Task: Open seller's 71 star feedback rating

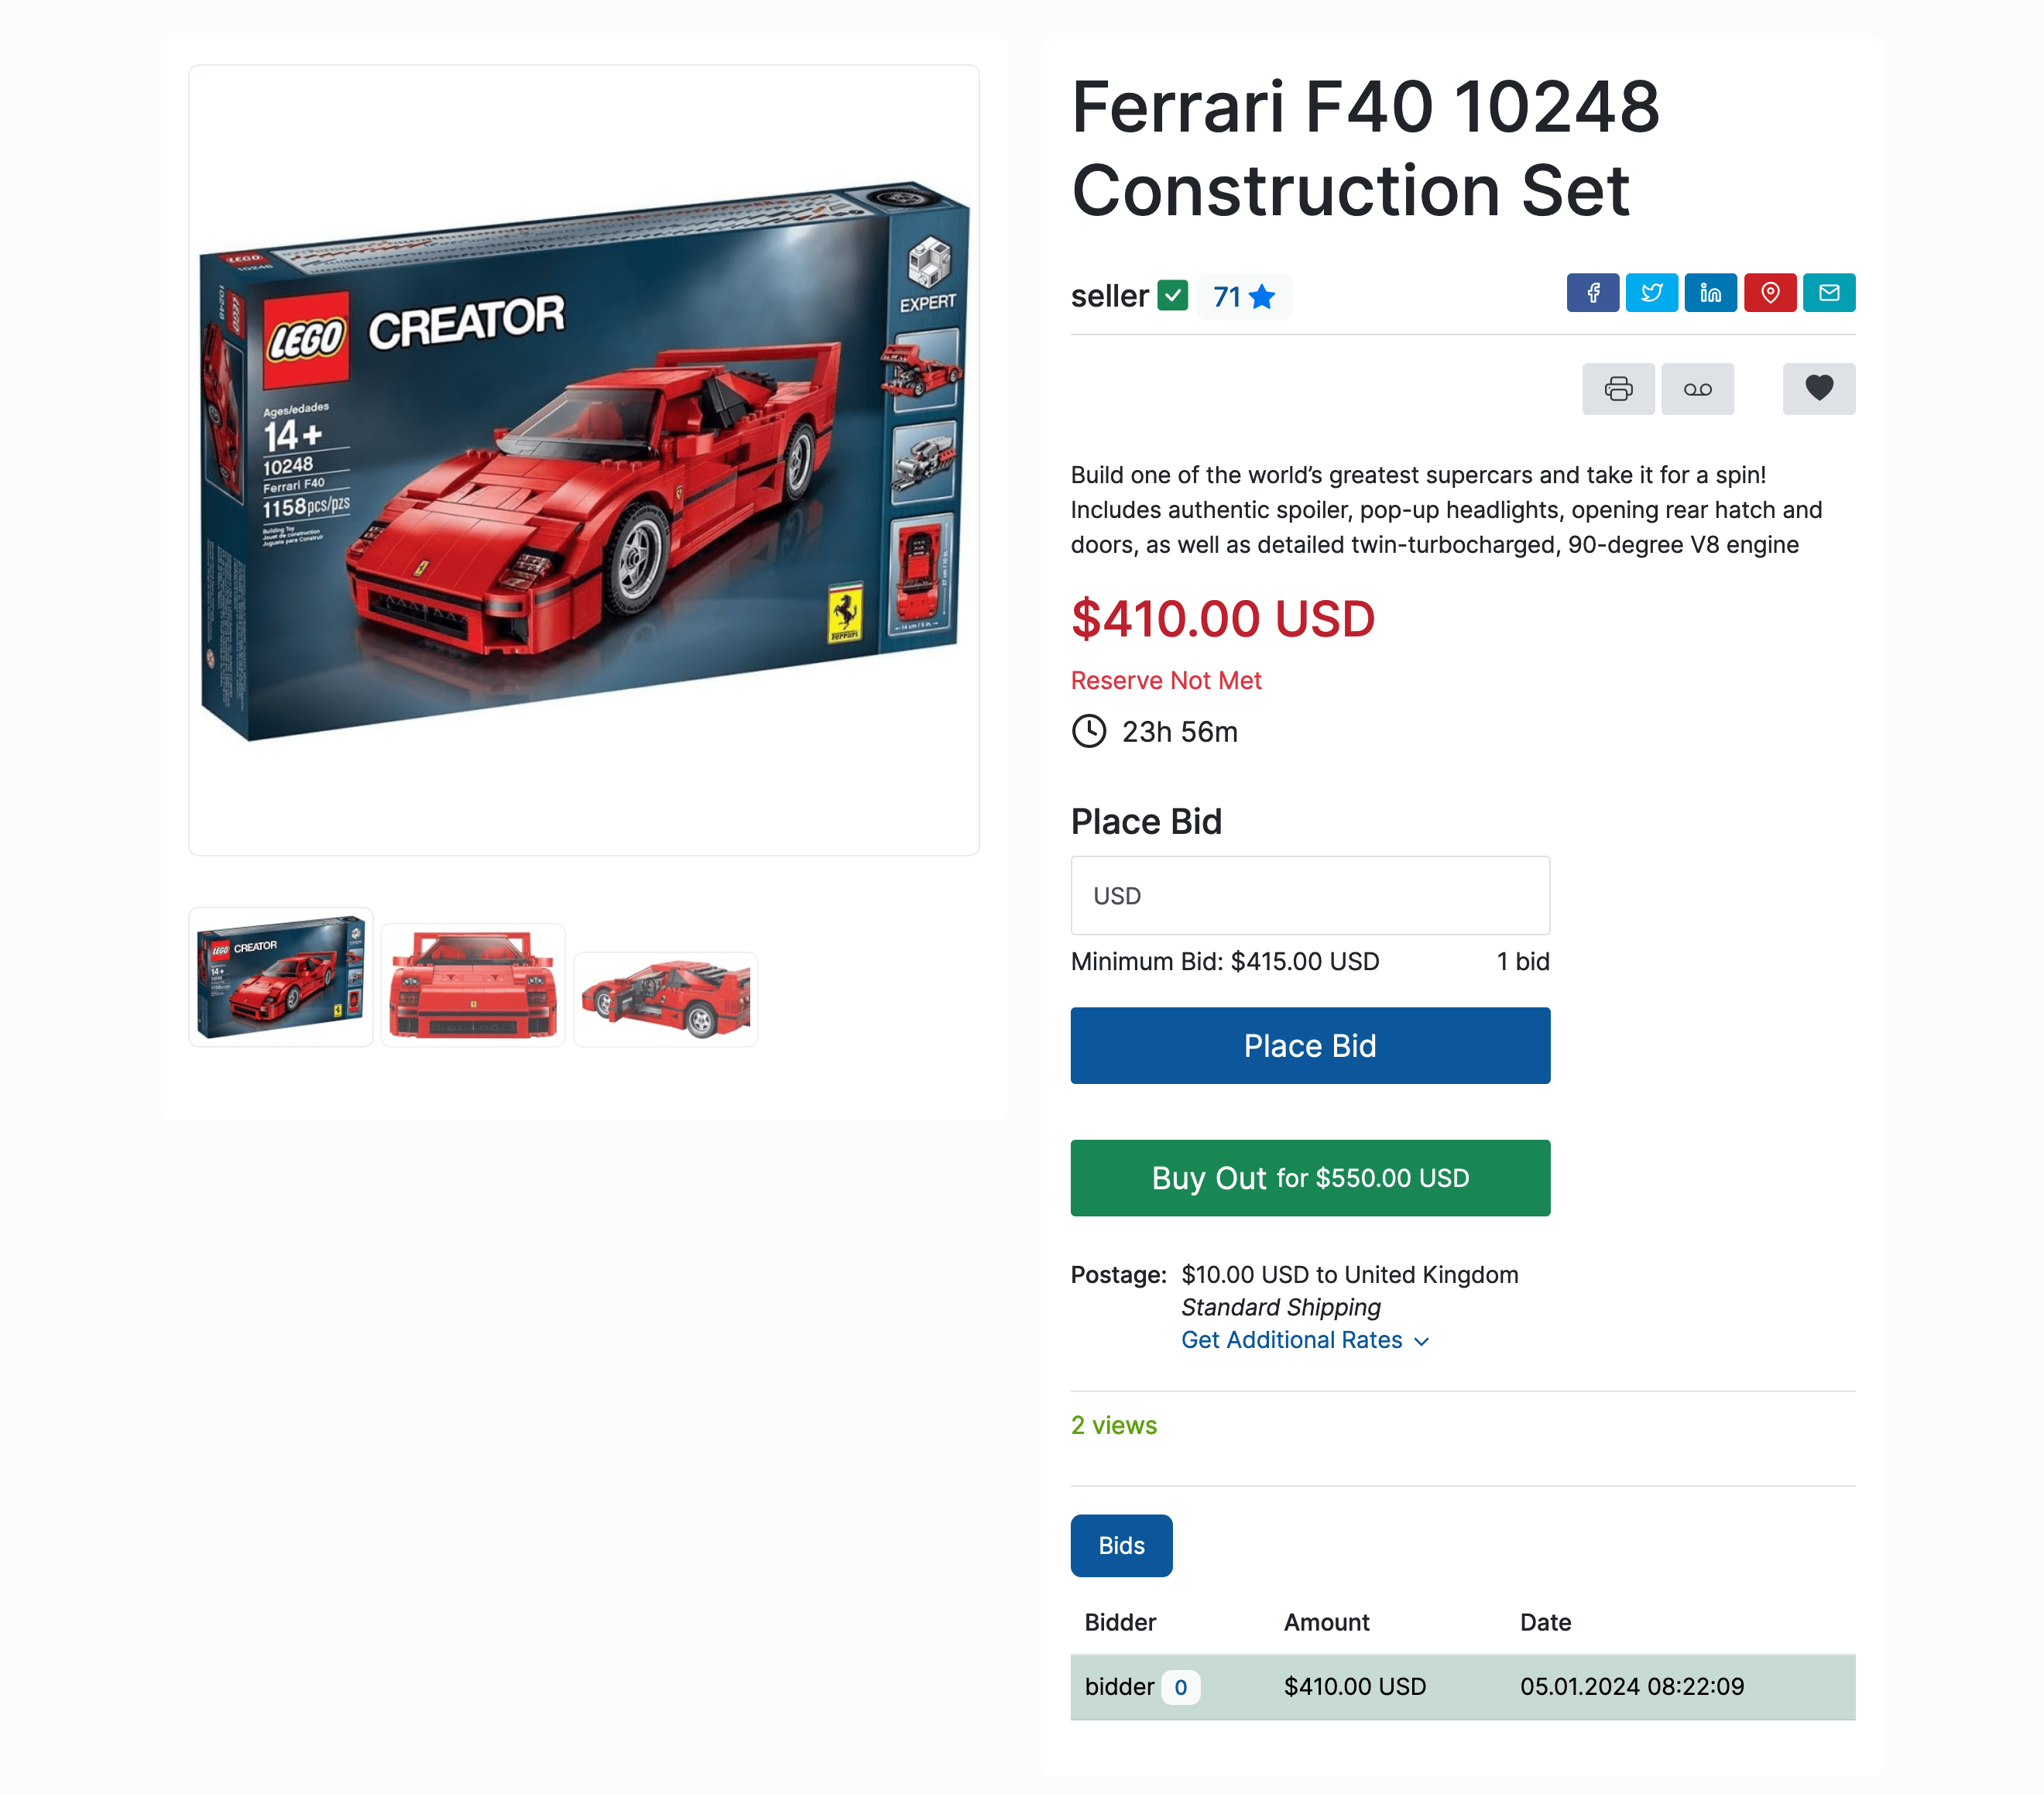Action: 1243,297
